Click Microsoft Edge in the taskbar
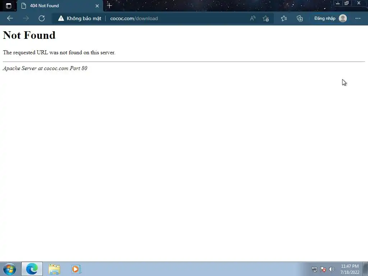This screenshot has height=276, width=368. [x=32, y=269]
